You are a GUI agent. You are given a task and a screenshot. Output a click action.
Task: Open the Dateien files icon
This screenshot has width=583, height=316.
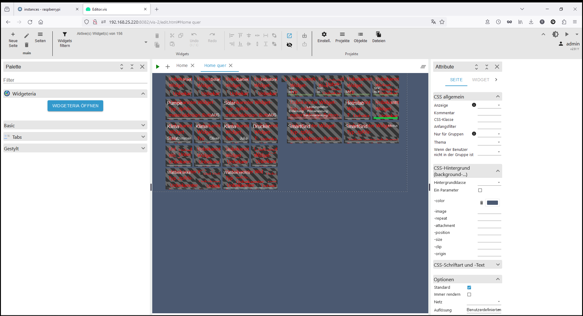[x=379, y=34]
